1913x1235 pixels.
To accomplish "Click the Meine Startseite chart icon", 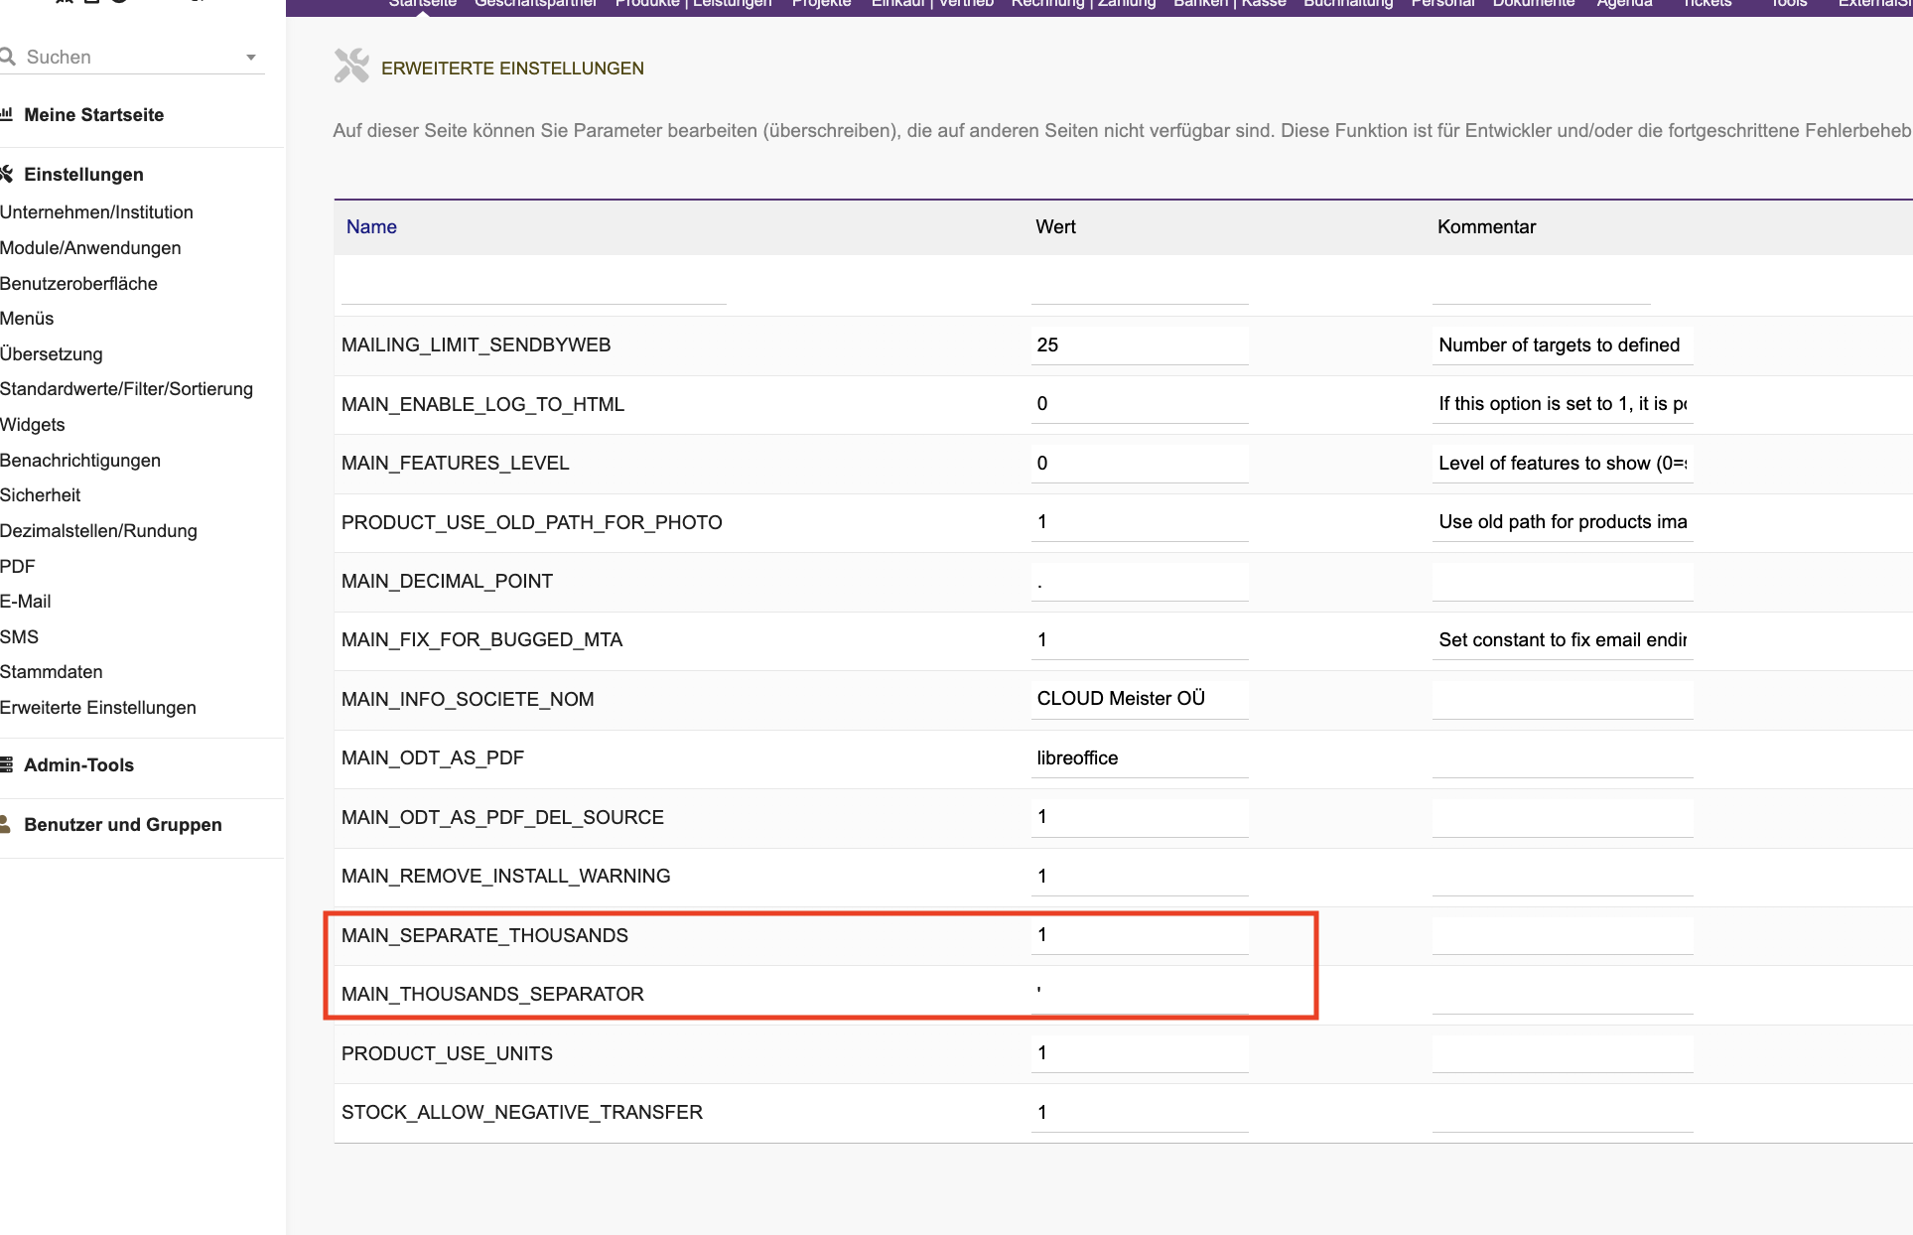I will pyautogui.click(x=6, y=114).
